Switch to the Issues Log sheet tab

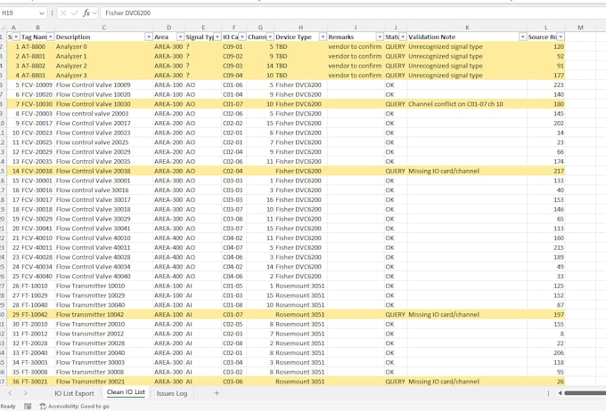pos(172,393)
